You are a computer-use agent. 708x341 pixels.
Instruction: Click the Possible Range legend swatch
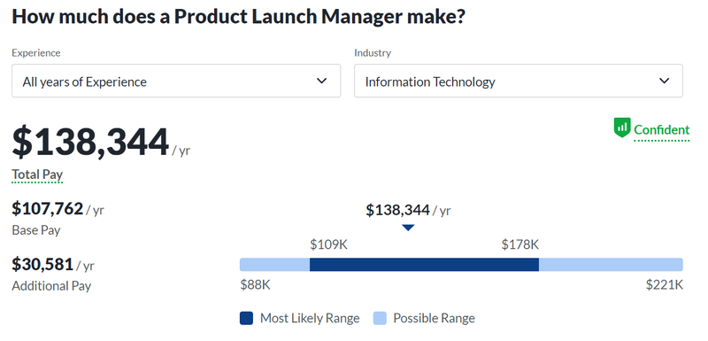380,319
